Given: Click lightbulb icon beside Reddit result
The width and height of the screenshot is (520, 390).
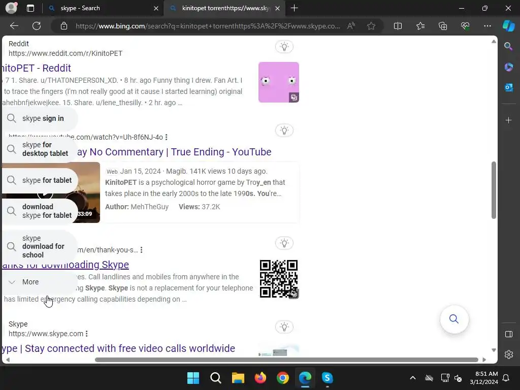Looking at the screenshot, I should coord(284,46).
